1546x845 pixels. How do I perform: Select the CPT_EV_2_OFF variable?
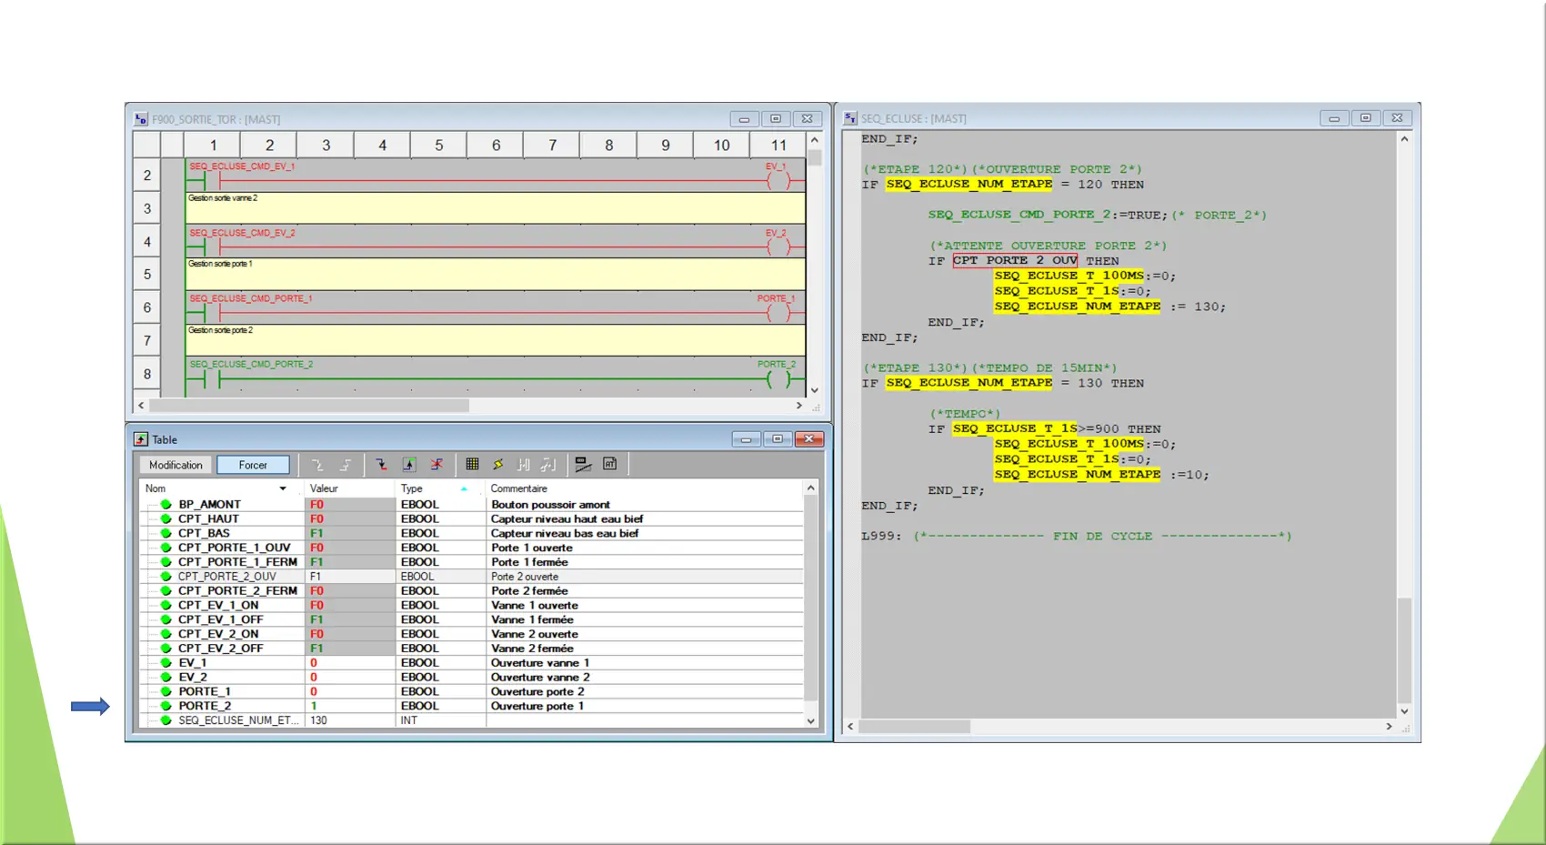coord(221,649)
